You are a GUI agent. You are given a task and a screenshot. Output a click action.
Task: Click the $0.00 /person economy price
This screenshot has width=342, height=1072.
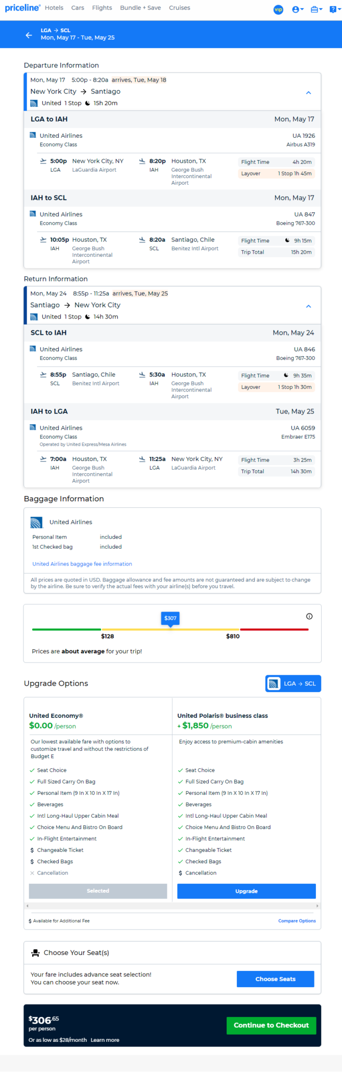pos(53,725)
